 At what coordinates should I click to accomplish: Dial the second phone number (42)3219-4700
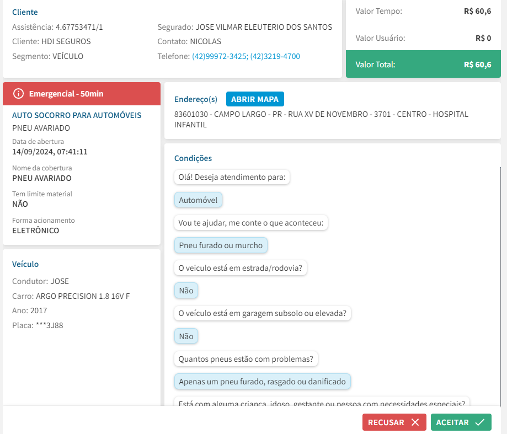275,56
